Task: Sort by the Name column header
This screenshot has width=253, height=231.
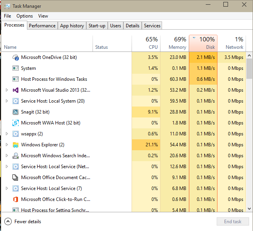Action: [47, 44]
